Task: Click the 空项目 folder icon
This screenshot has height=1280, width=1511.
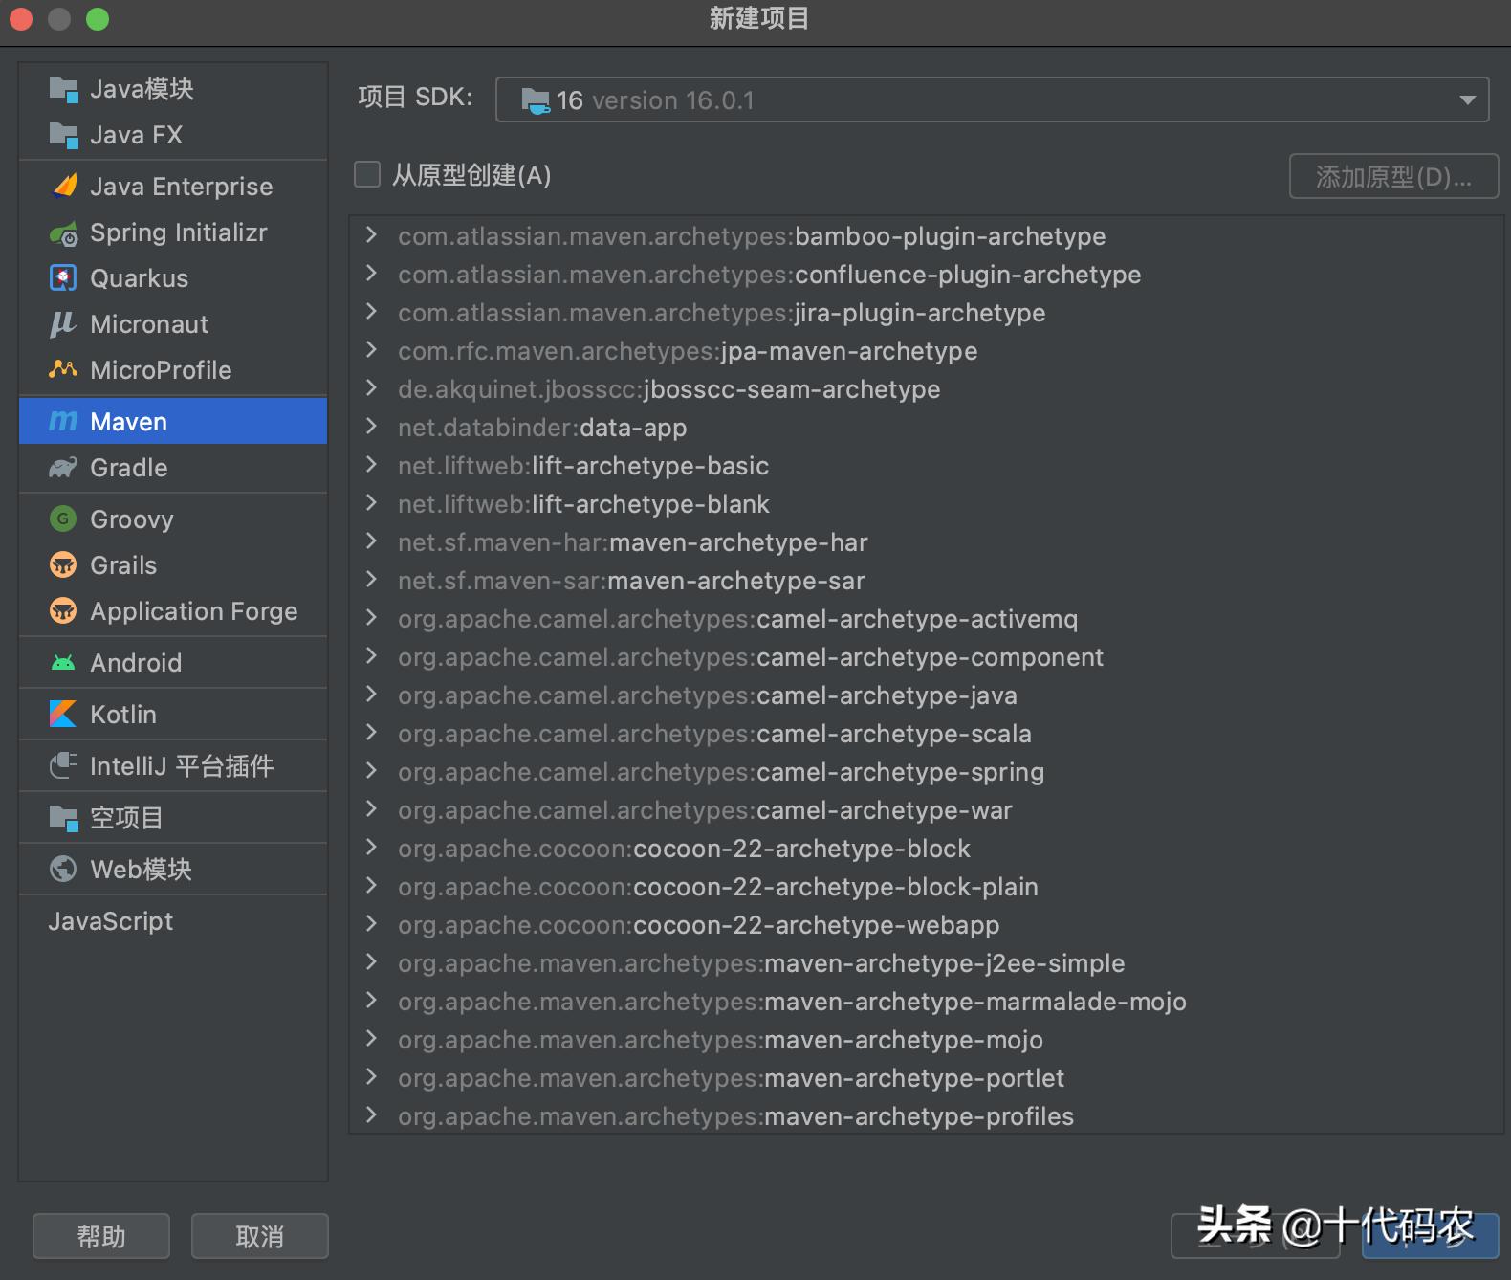Action: click(x=63, y=817)
